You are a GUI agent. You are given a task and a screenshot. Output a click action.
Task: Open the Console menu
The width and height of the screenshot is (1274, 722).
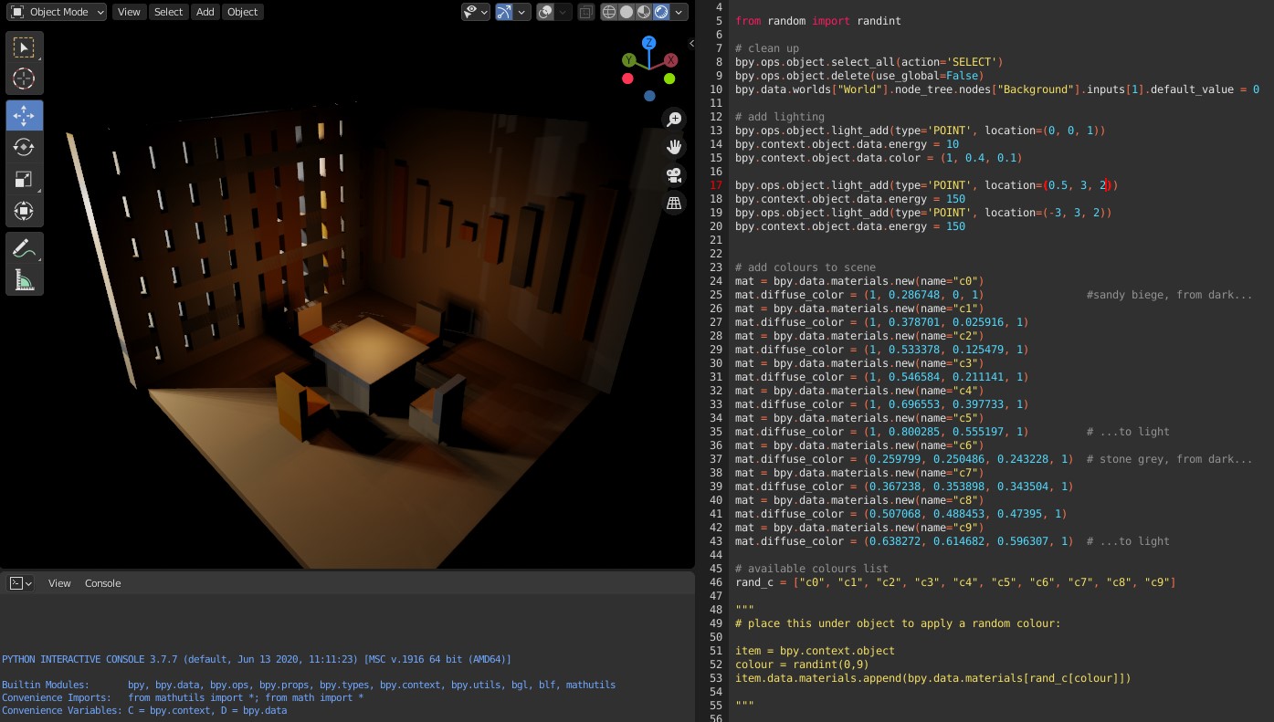coord(102,583)
